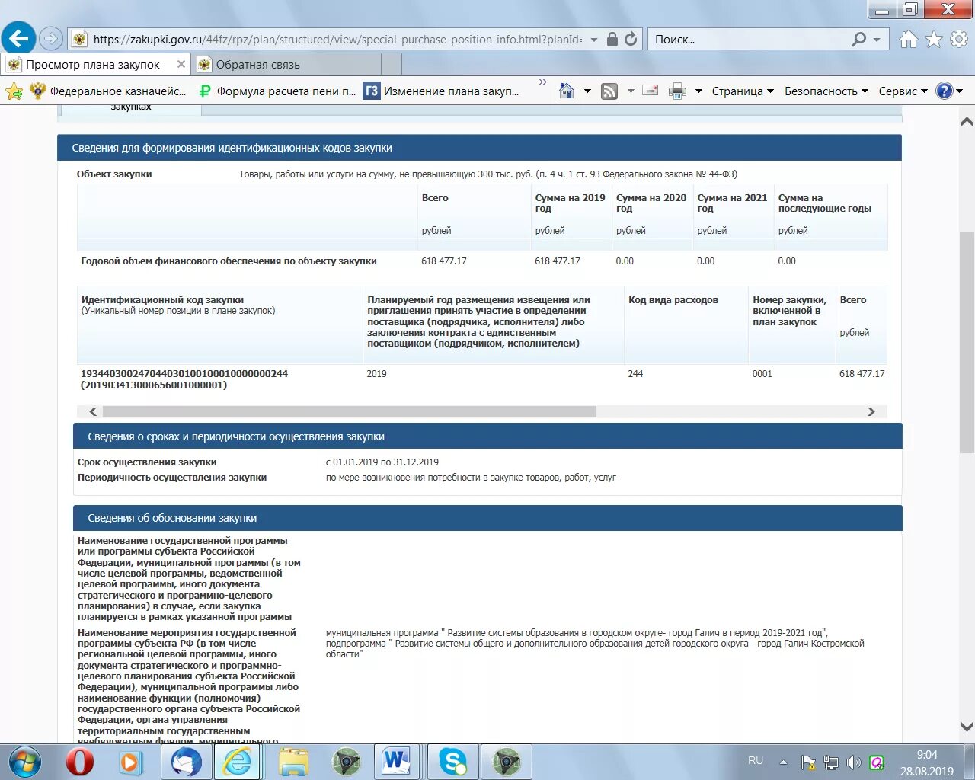
Task: Click the volume speaker tray icon
Action: [854, 762]
